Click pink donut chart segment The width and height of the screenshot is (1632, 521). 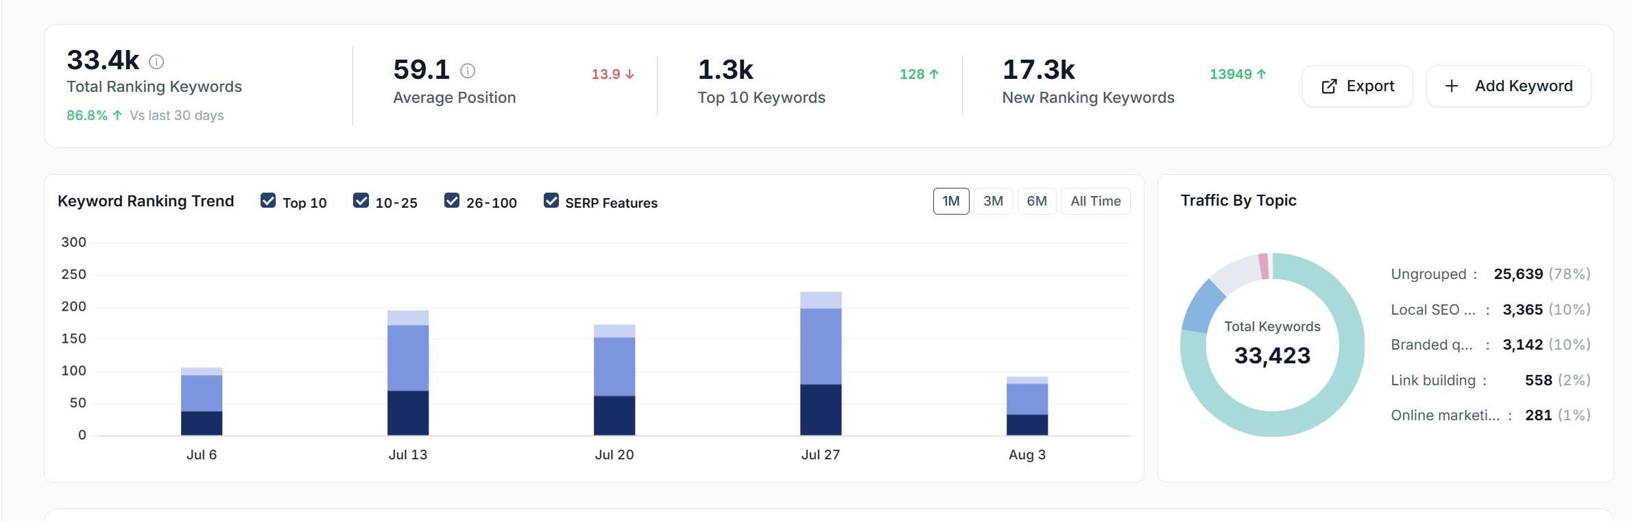click(1264, 266)
